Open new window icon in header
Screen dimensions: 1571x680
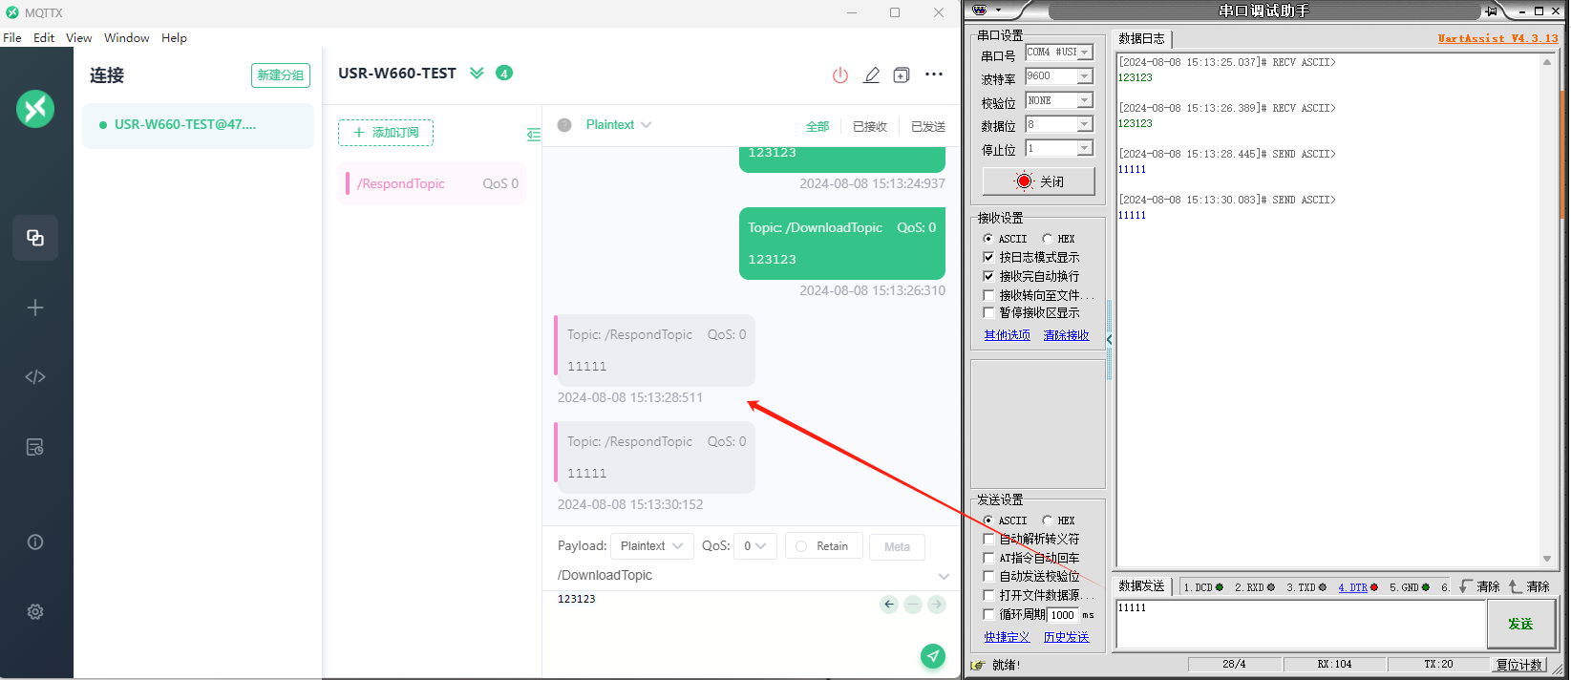(x=901, y=75)
